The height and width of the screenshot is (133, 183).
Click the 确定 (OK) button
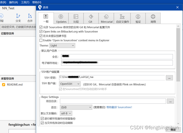(x=173, y=130)
